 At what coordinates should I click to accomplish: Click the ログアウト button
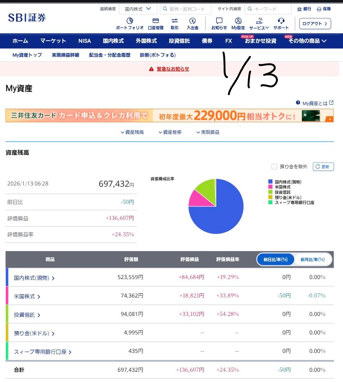coord(315,24)
